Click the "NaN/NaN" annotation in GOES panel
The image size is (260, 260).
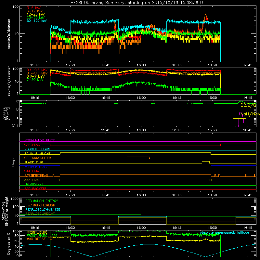[x=250, y=114]
